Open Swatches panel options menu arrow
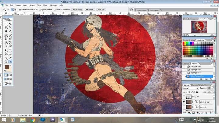 click(x=215, y=40)
